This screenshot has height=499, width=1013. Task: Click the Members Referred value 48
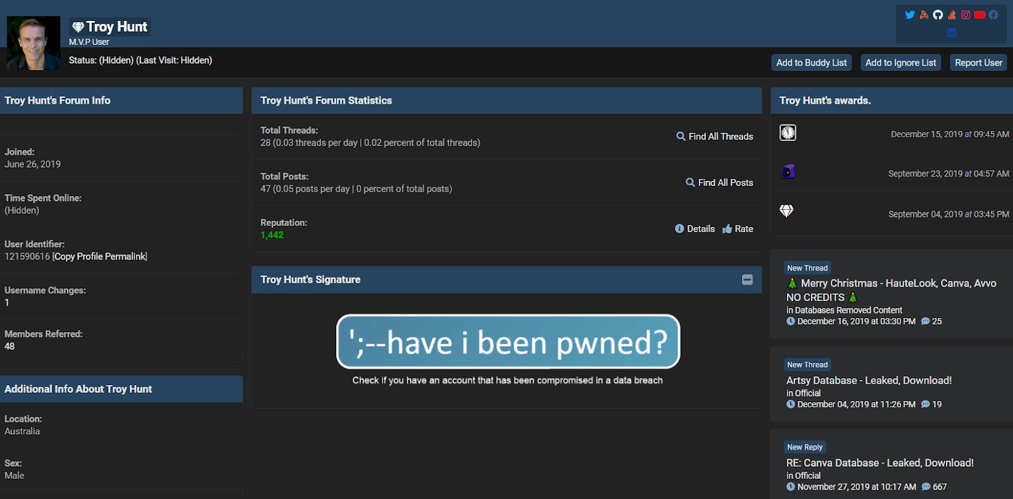(x=9, y=346)
